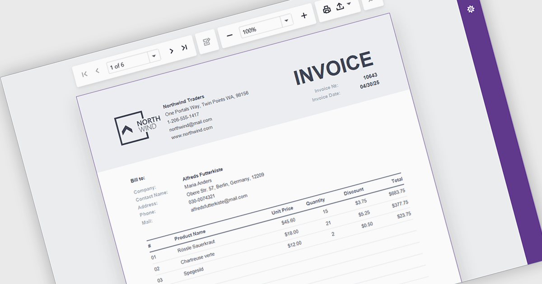Image resolution: width=542 pixels, height=284 pixels.
Task: Expand the zoom level dropdown
Action: tap(286, 21)
